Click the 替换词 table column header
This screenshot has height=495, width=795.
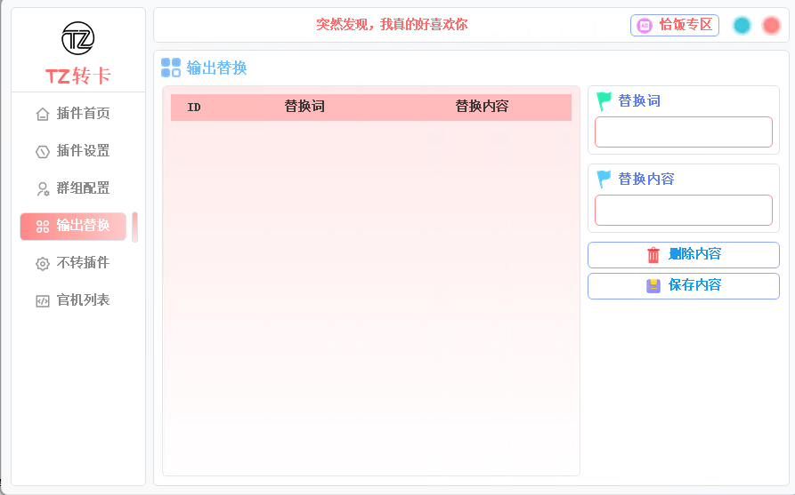tap(304, 107)
